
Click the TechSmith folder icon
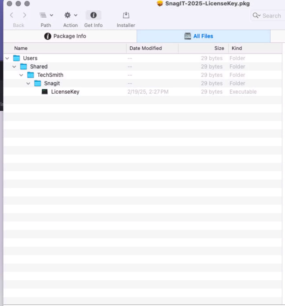pyautogui.click(x=30, y=75)
